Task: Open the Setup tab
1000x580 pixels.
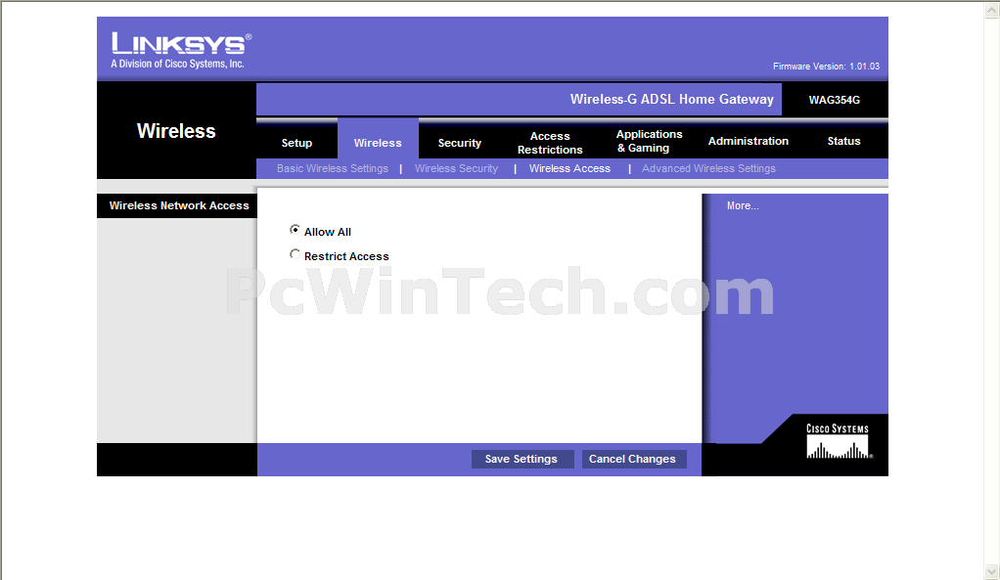Action: pos(296,143)
